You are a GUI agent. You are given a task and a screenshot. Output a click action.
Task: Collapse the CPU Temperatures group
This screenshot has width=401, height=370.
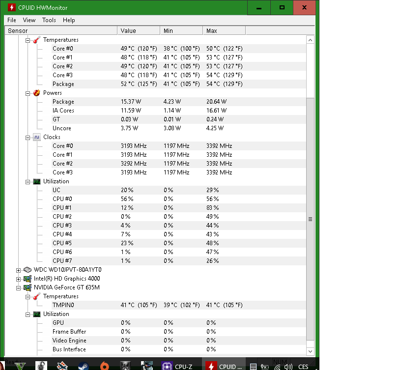point(28,40)
